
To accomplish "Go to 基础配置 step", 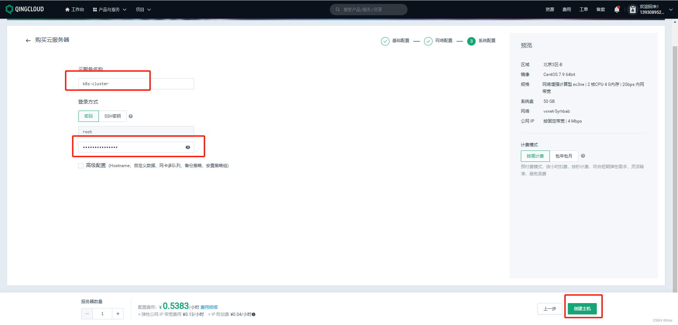I will pos(395,41).
